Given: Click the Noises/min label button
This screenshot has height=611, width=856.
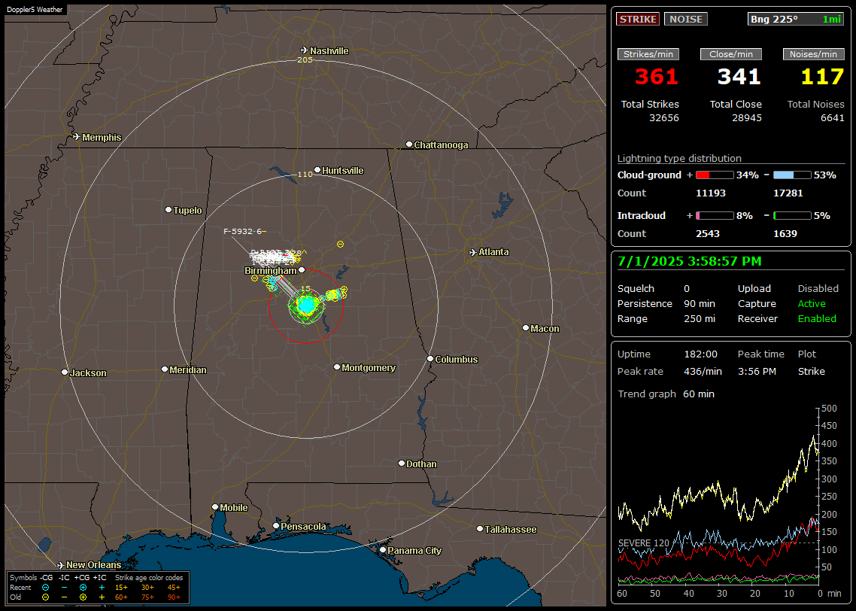Looking at the screenshot, I should tap(813, 54).
